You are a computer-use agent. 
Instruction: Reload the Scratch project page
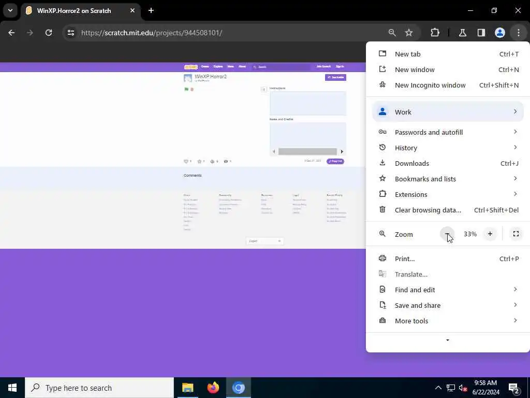(x=49, y=33)
